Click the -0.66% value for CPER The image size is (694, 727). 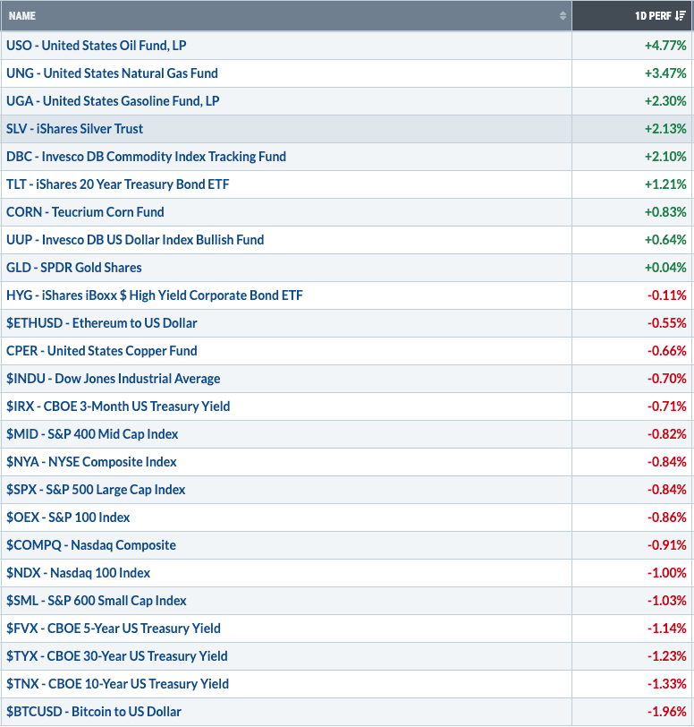point(666,351)
